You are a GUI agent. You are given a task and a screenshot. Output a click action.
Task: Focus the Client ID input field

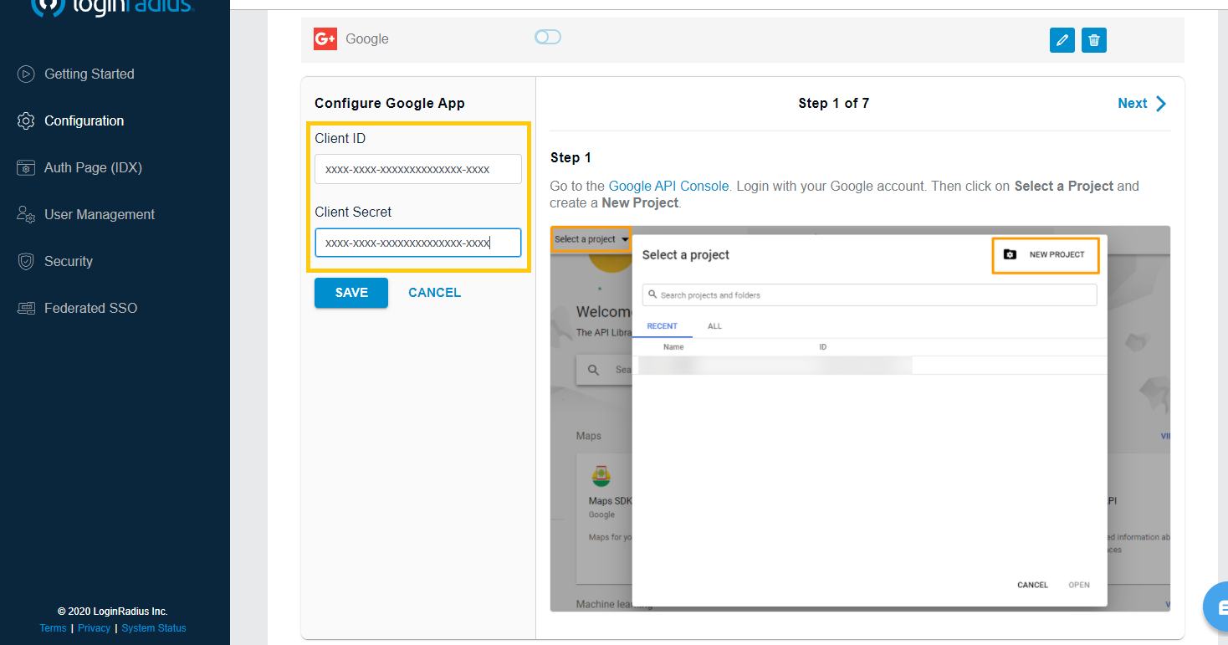click(x=417, y=169)
